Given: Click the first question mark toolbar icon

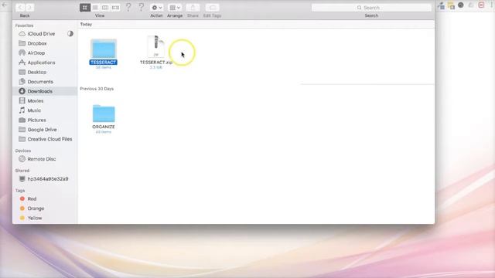Looking at the screenshot, I should [128, 7].
